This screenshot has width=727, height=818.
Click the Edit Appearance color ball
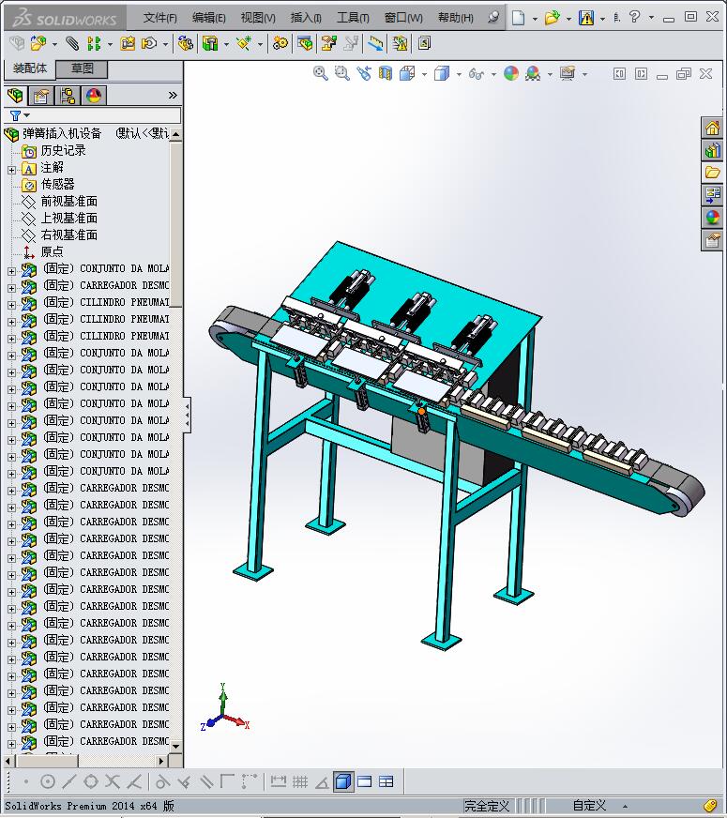click(511, 73)
